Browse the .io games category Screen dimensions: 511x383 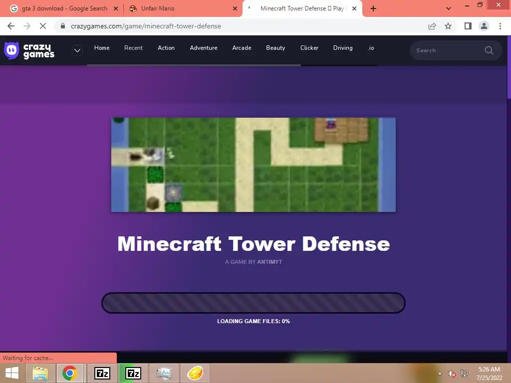(371, 48)
